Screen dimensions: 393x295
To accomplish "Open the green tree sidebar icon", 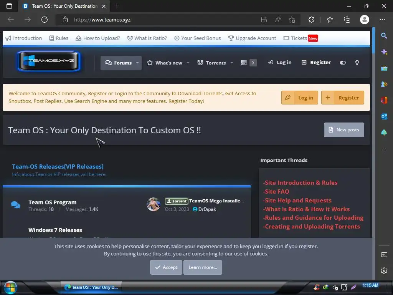I will tap(384, 133).
